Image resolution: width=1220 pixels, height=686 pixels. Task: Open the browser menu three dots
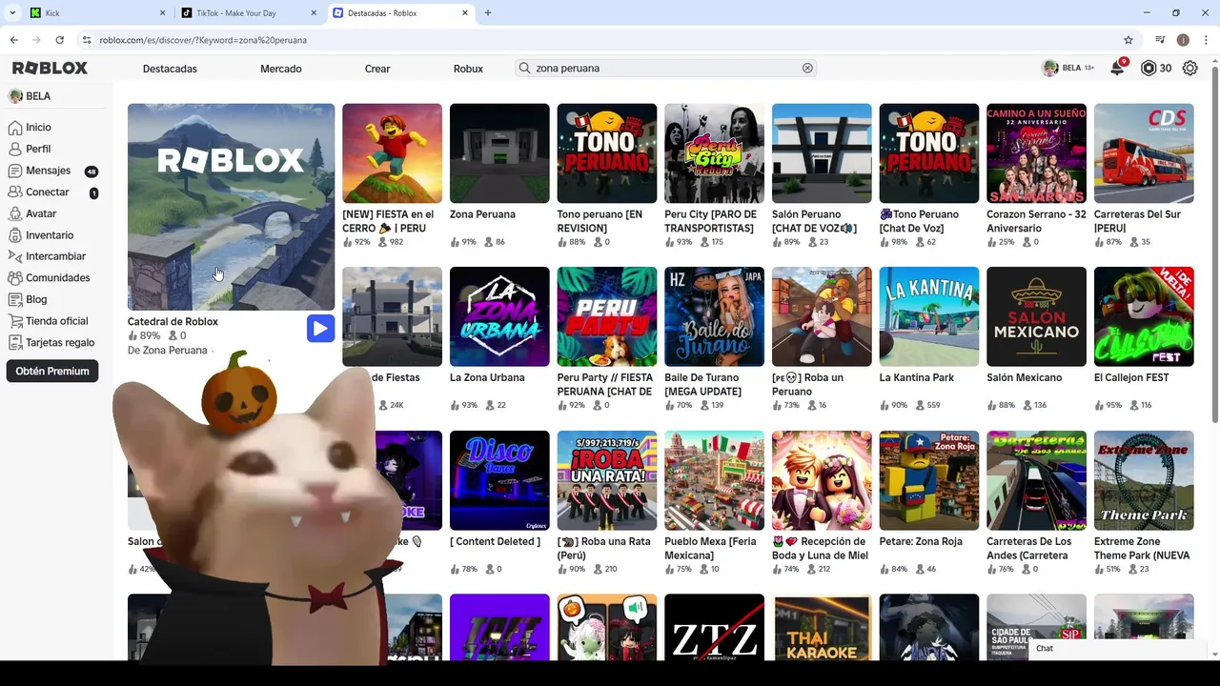(x=1206, y=40)
